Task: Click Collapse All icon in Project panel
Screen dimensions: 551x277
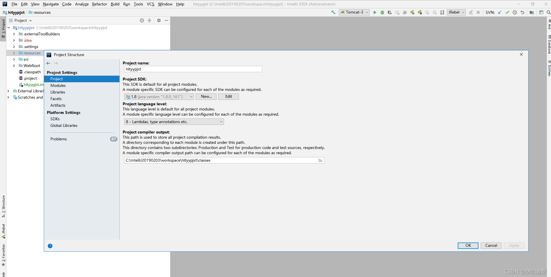Action: click(x=149, y=20)
